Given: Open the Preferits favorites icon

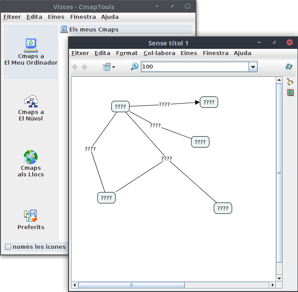Looking at the screenshot, I should point(31,216).
